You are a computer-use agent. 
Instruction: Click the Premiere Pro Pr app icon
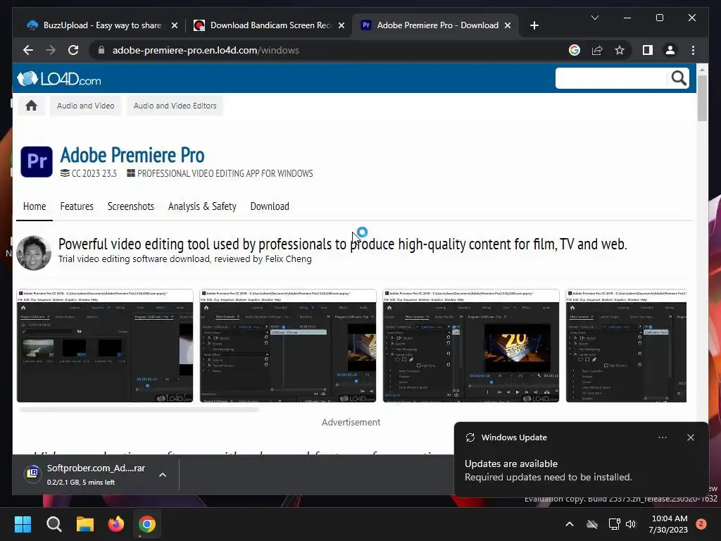[x=37, y=161]
